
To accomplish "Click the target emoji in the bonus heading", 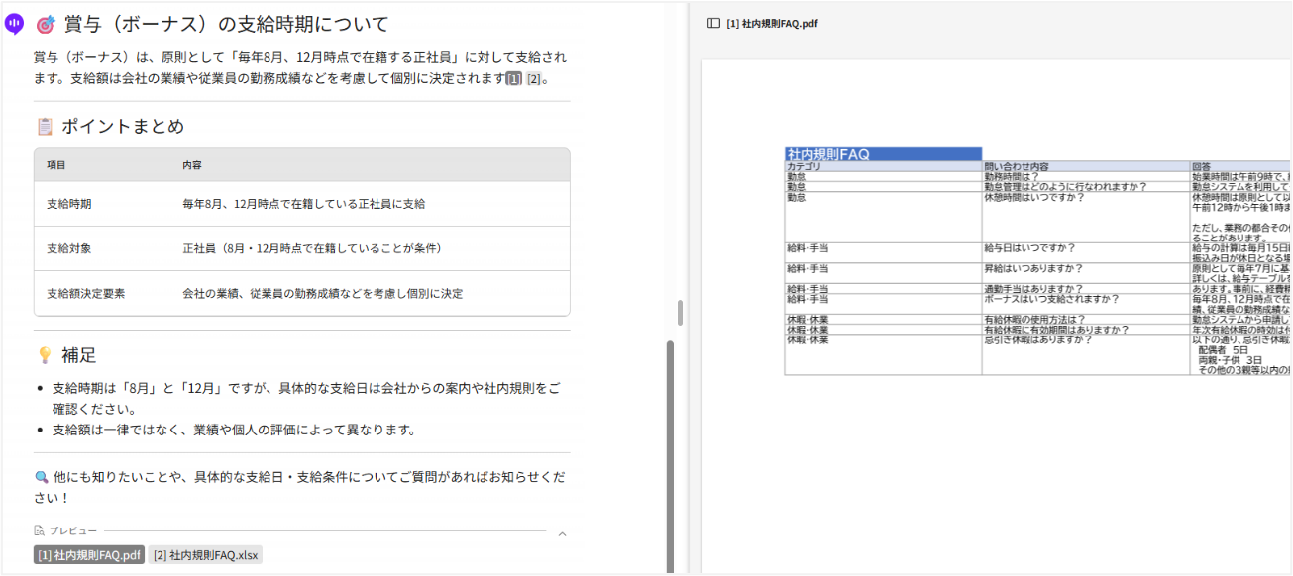I will click(x=46, y=25).
